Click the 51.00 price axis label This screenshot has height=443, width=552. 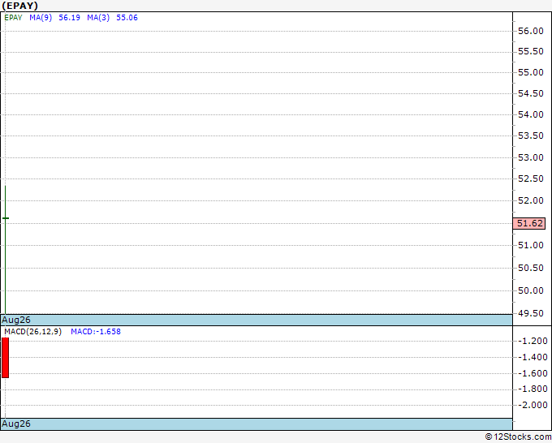pyautogui.click(x=531, y=245)
